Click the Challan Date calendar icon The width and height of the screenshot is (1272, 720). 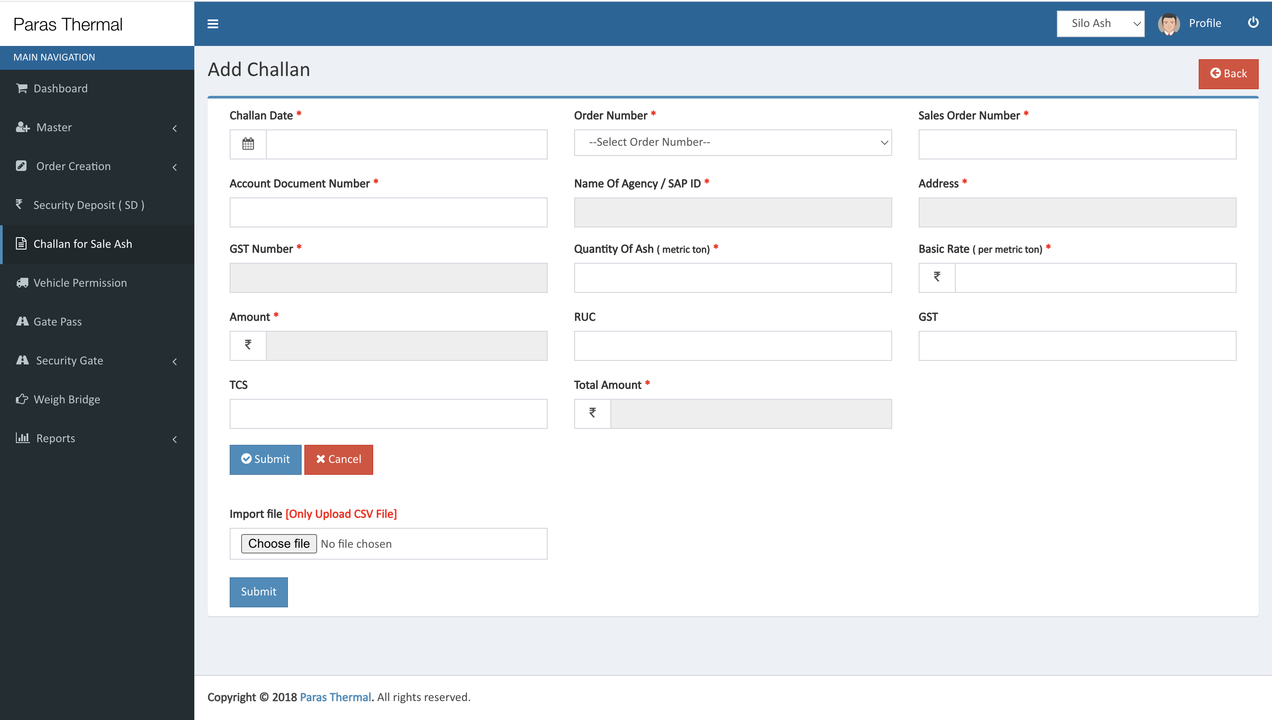248,144
